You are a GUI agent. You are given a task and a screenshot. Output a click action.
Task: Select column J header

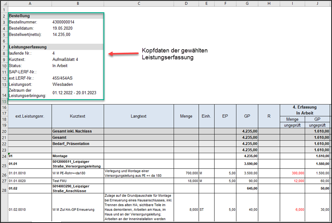coord(317,3)
